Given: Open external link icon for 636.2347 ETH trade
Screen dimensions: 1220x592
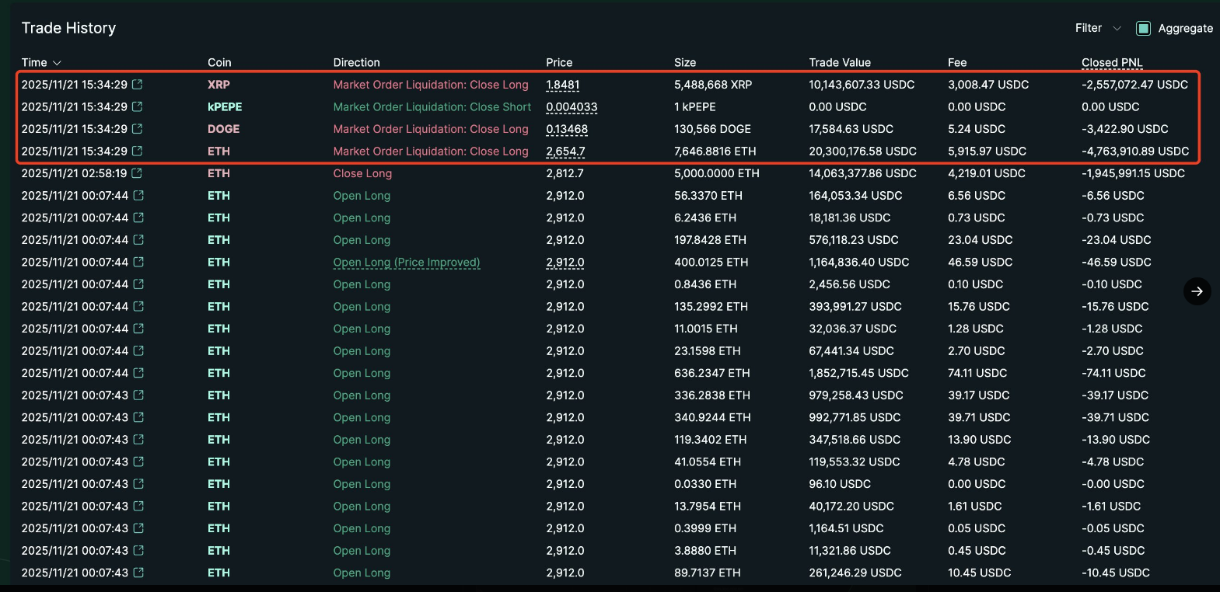Looking at the screenshot, I should [x=138, y=373].
